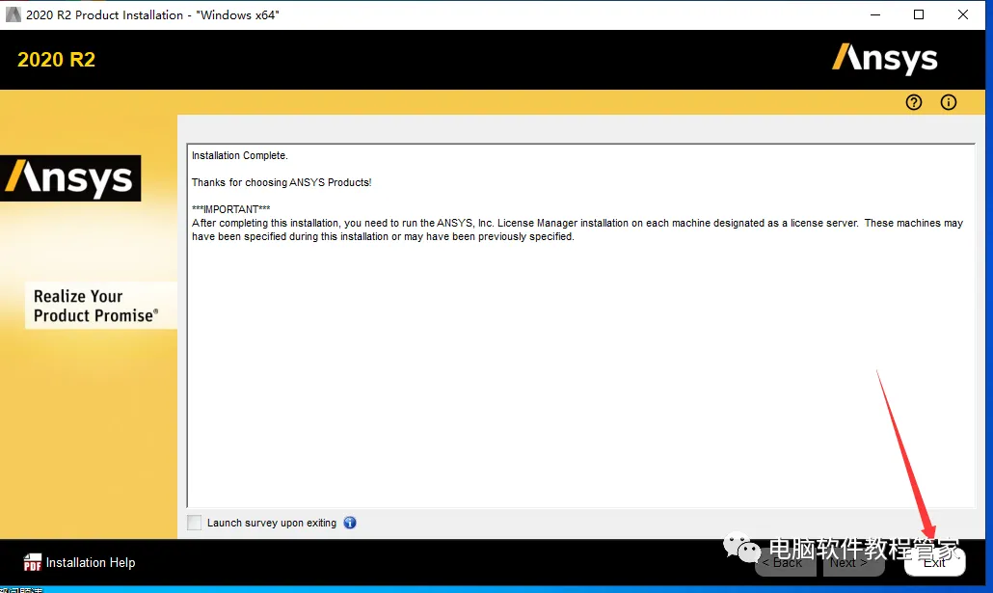The width and height of the screenshot is (993, 593).
Task: Click the Ansys logo in header
Action: click(885, 59)
